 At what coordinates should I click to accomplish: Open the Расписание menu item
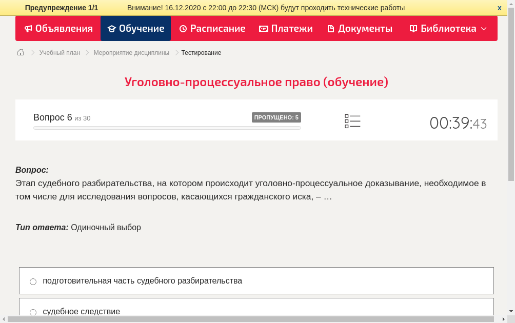[x=212, y=29]
